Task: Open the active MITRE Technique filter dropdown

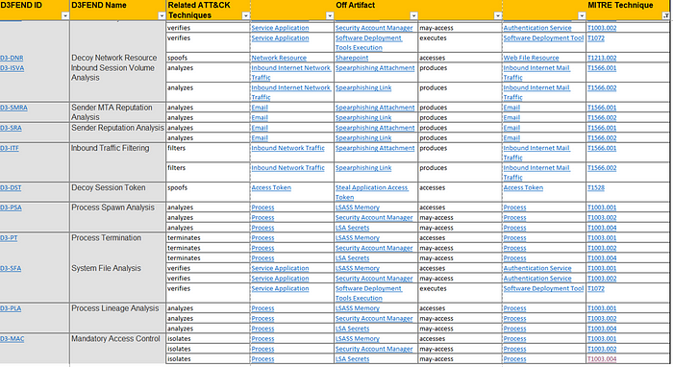Action: [x=665, y=16]
